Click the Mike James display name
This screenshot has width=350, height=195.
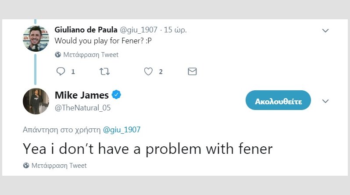(x=82, y=95)
